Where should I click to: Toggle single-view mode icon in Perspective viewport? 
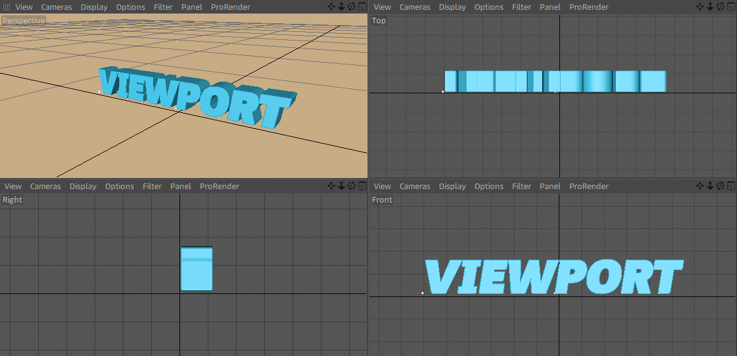click(x=360, y=6)
